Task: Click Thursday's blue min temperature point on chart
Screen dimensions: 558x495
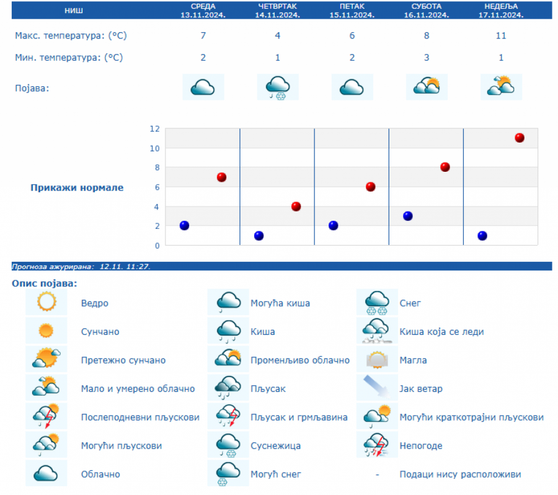Action: pos(259,236)
